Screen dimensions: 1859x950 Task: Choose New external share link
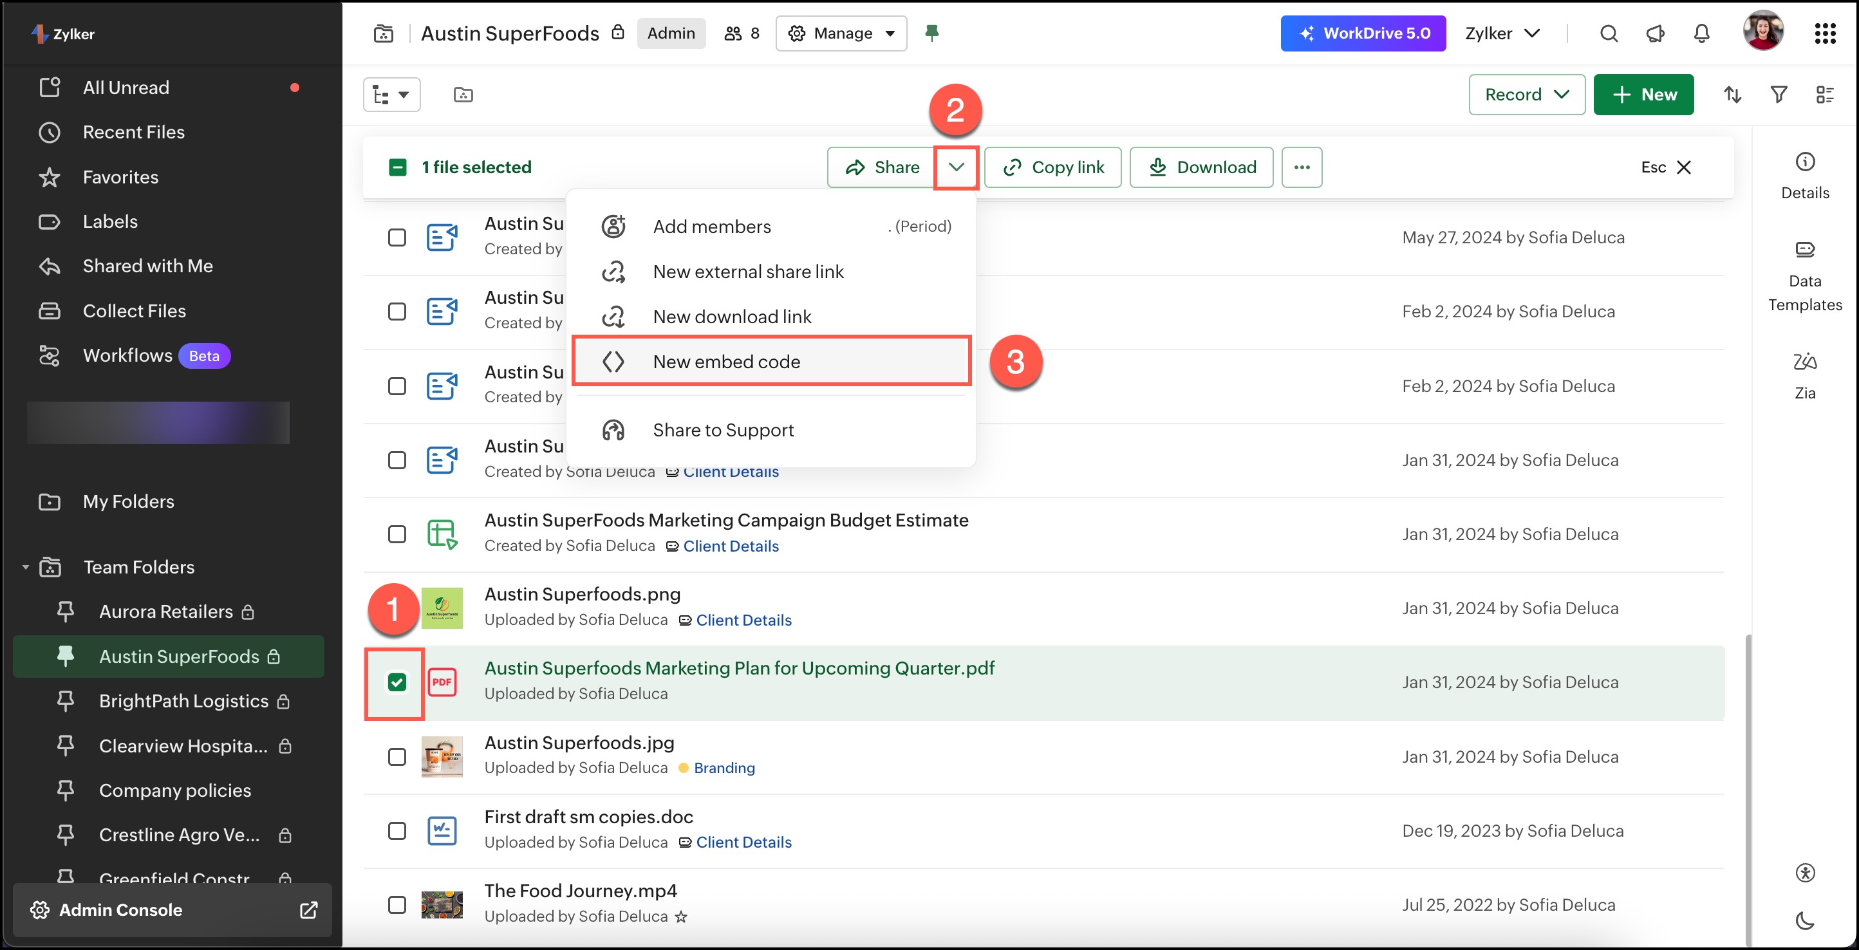pos(771,272)
